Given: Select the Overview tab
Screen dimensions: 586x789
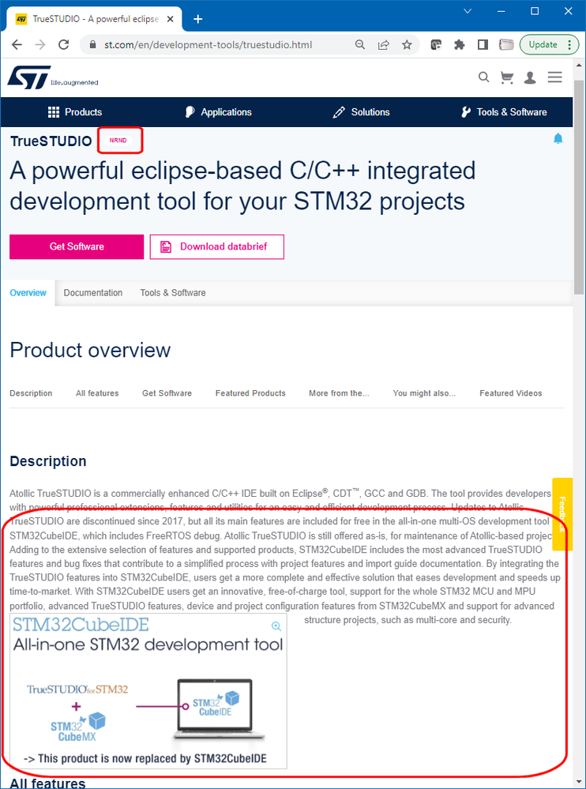Looking at the screenshot, I should tap(28, 293).
